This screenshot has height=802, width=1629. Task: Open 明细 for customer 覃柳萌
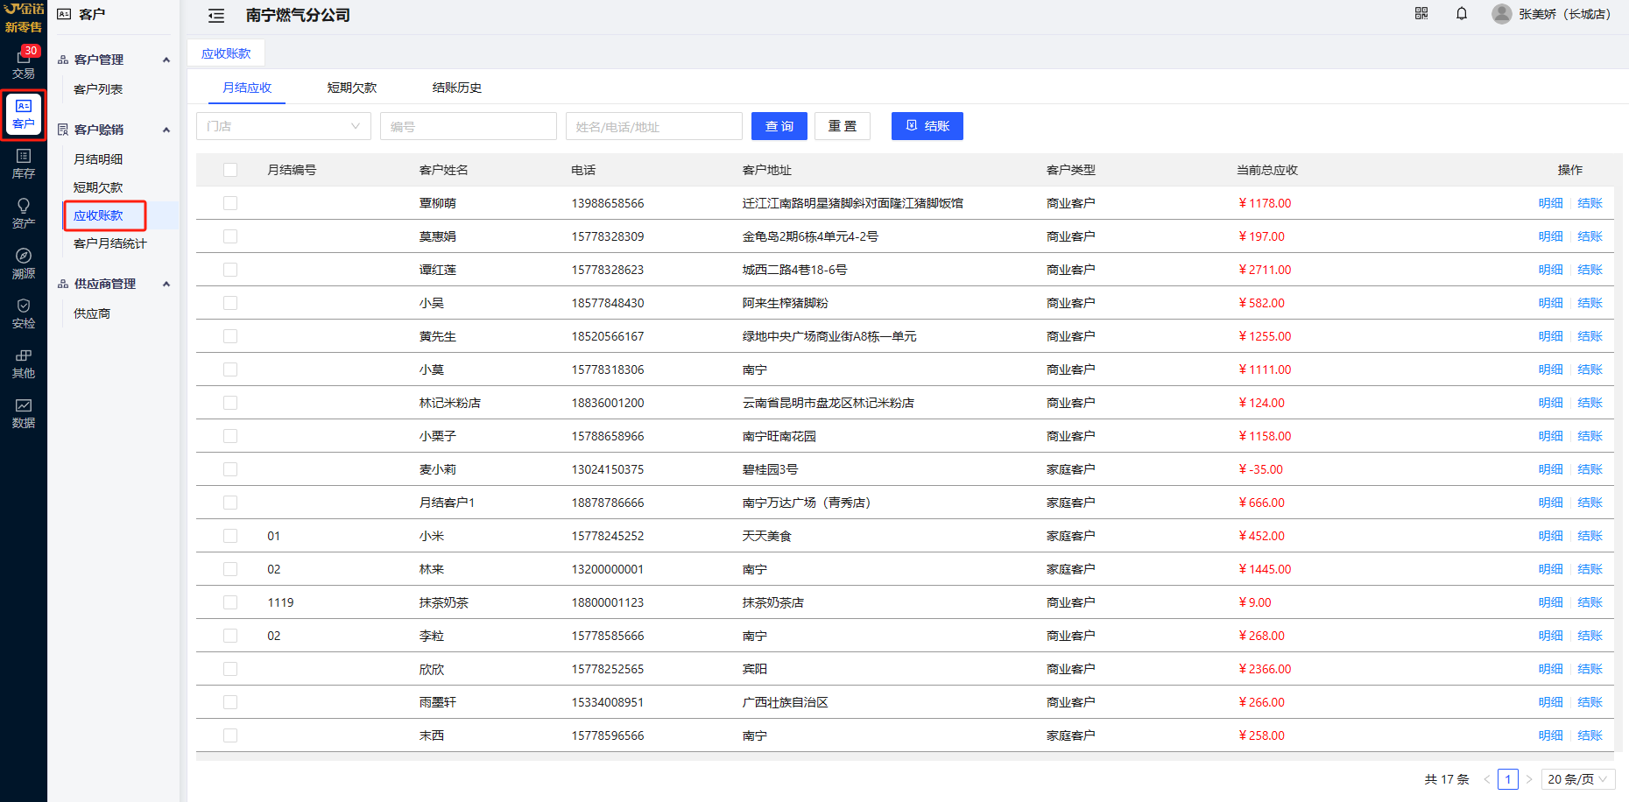pos(1550,203)
